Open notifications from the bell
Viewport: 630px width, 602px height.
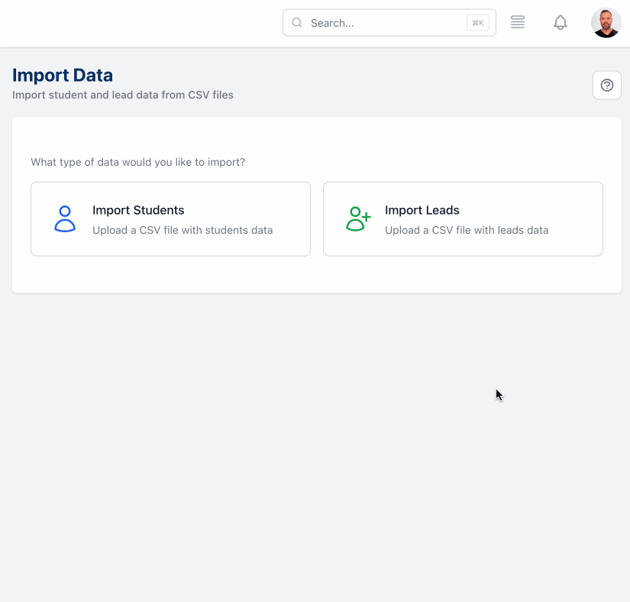pyautogui.click(x=561, y=22)
